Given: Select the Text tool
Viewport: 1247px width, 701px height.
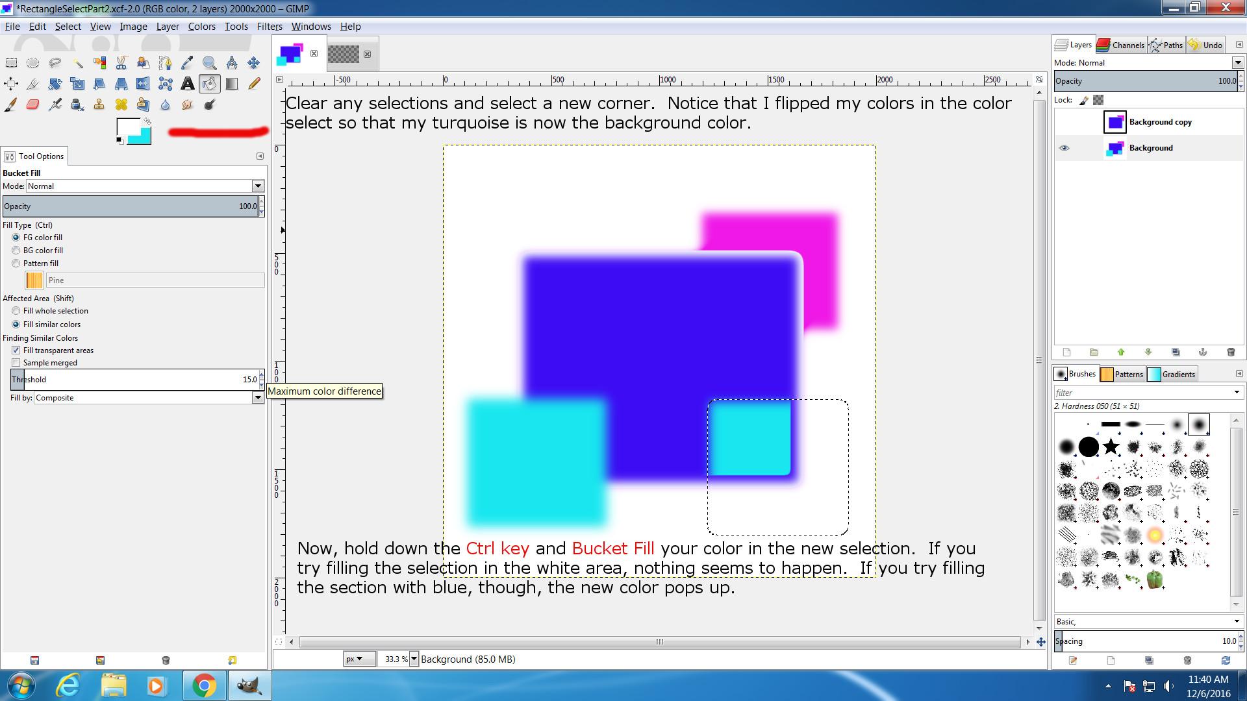Looking at the screenshot, I should pyautogui.click(x=187, y=84).
